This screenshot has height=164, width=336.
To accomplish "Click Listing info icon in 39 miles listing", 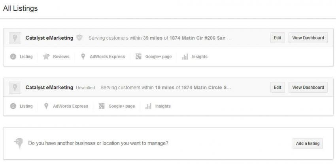I will (13, 57).
